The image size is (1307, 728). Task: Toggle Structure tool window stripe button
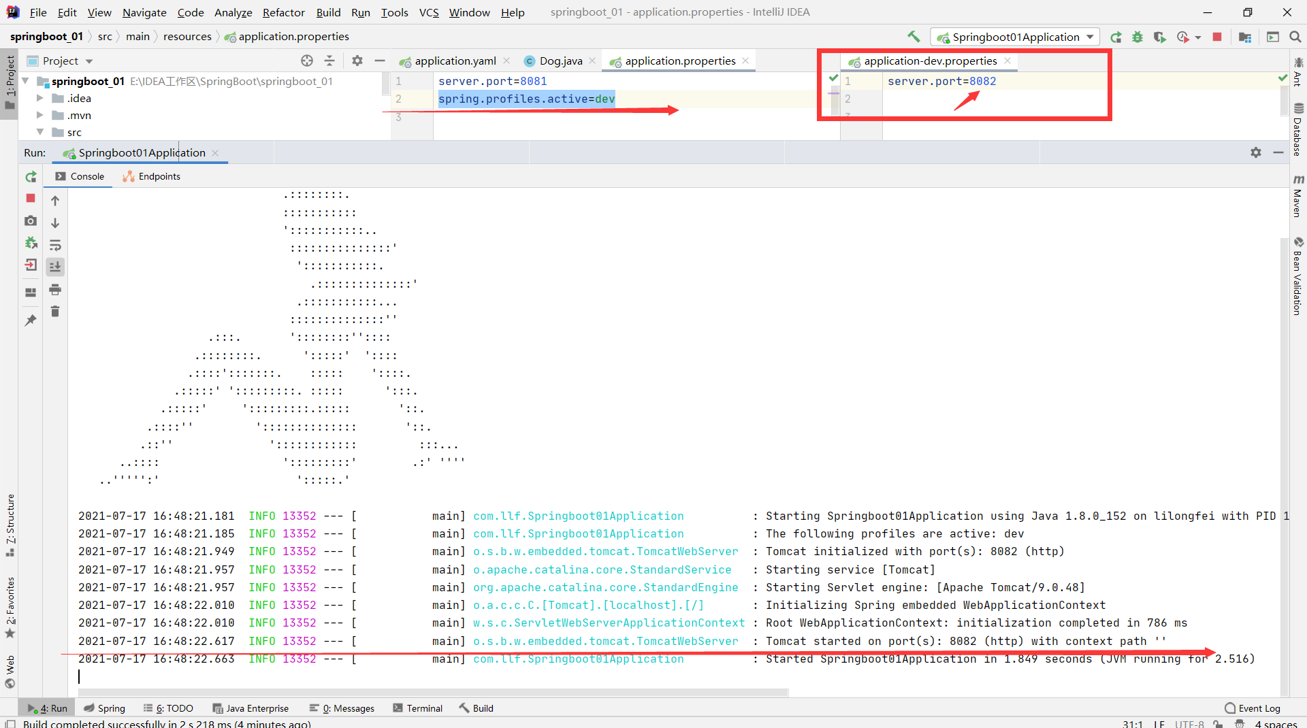pyautogui.click(x=10, y=525)
